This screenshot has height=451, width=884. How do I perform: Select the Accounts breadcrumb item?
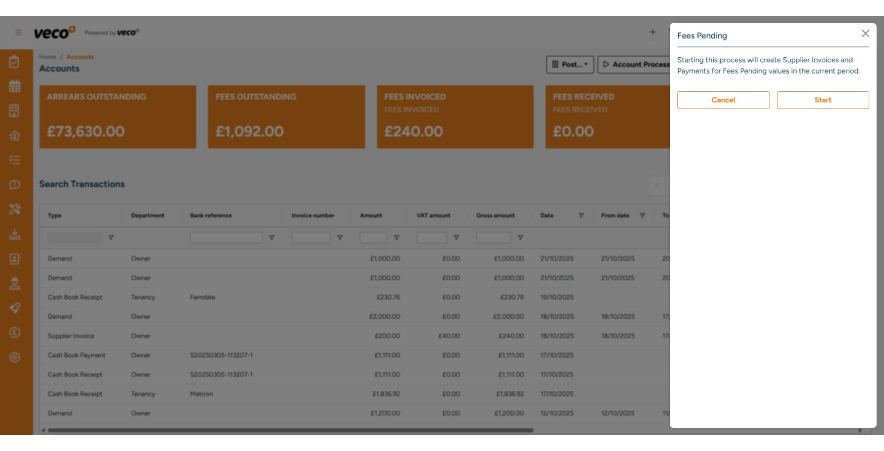[x=80, y=57]
